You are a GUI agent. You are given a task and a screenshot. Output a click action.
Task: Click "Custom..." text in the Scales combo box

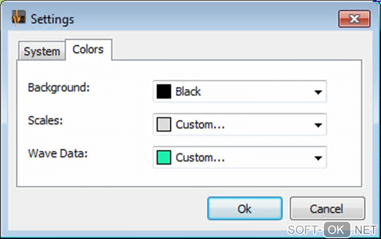pos(200,125)
